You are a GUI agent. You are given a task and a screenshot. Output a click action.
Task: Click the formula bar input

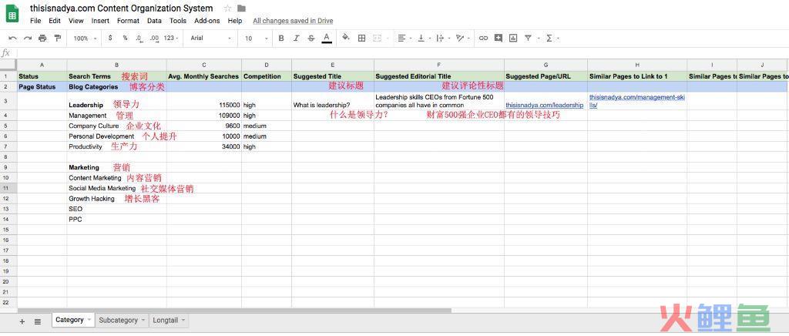click(402, 53)
